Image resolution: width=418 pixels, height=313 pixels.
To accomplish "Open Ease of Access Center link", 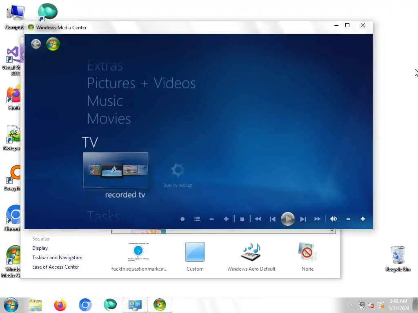I will (56, 267).
